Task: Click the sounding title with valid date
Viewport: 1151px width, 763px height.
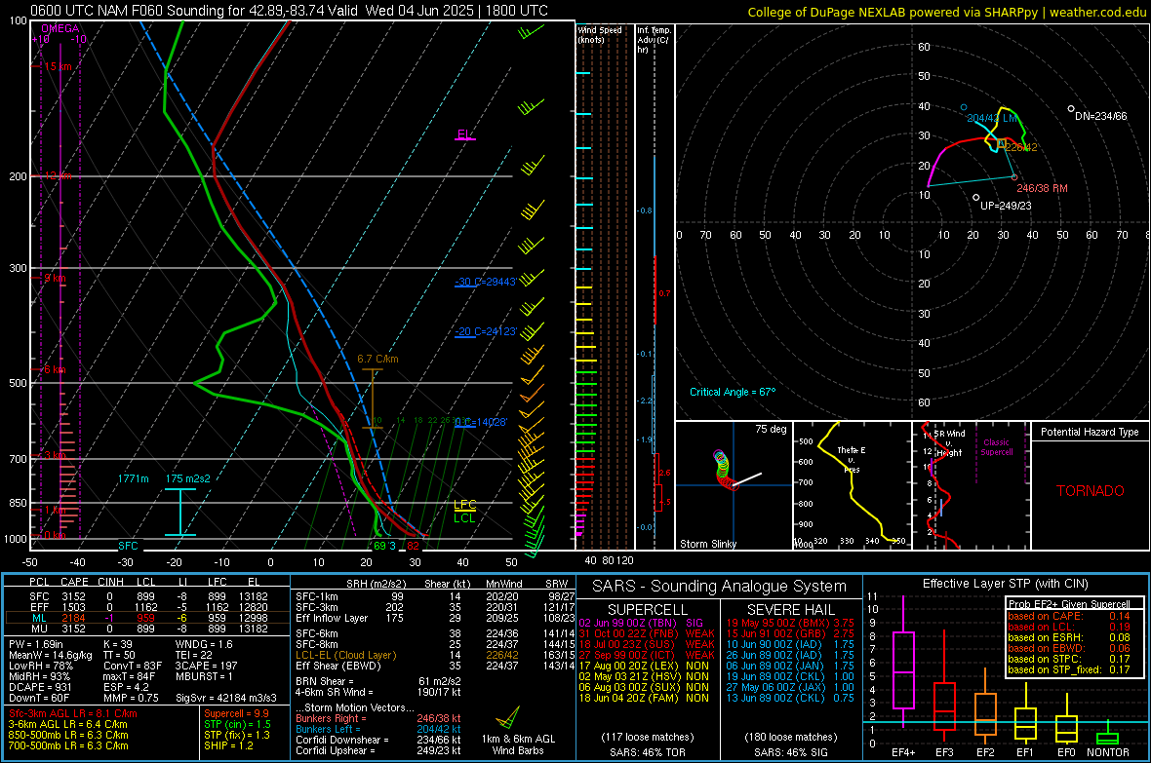Action: (x=290, y=11)
